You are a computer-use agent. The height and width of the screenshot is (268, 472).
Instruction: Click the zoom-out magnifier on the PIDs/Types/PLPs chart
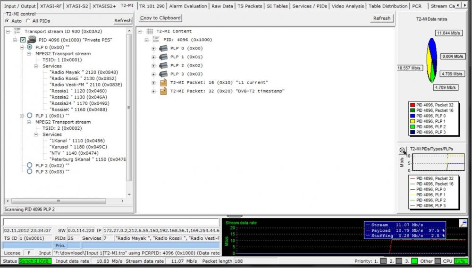tap(403, 151)
